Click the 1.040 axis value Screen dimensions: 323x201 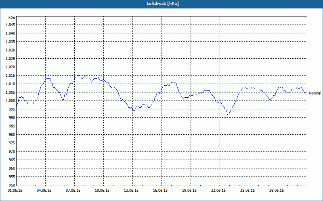click(x=10, y=33)
